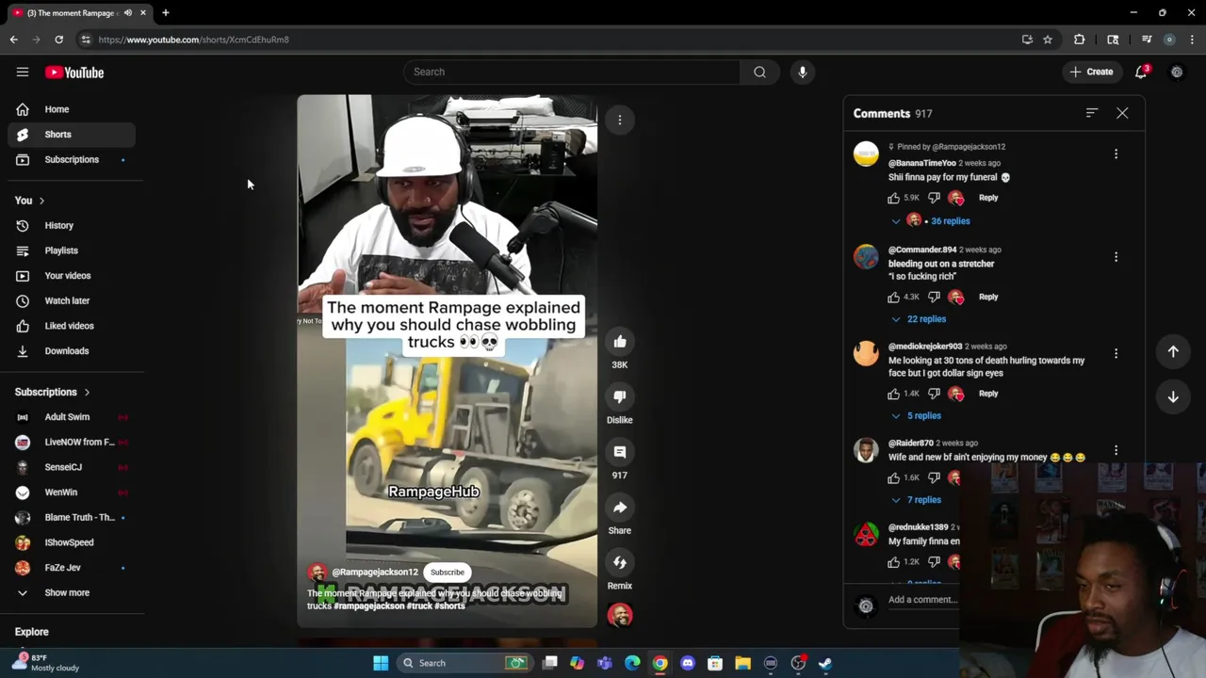Click the browser address bar URL
Viewport: 1206px width, 678px height.
tap(193, 40)
